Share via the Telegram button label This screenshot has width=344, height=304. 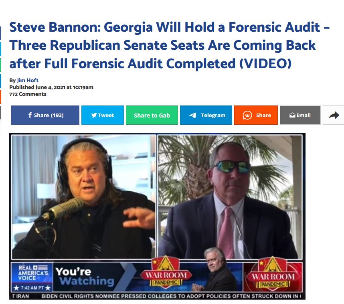(213, 115)
